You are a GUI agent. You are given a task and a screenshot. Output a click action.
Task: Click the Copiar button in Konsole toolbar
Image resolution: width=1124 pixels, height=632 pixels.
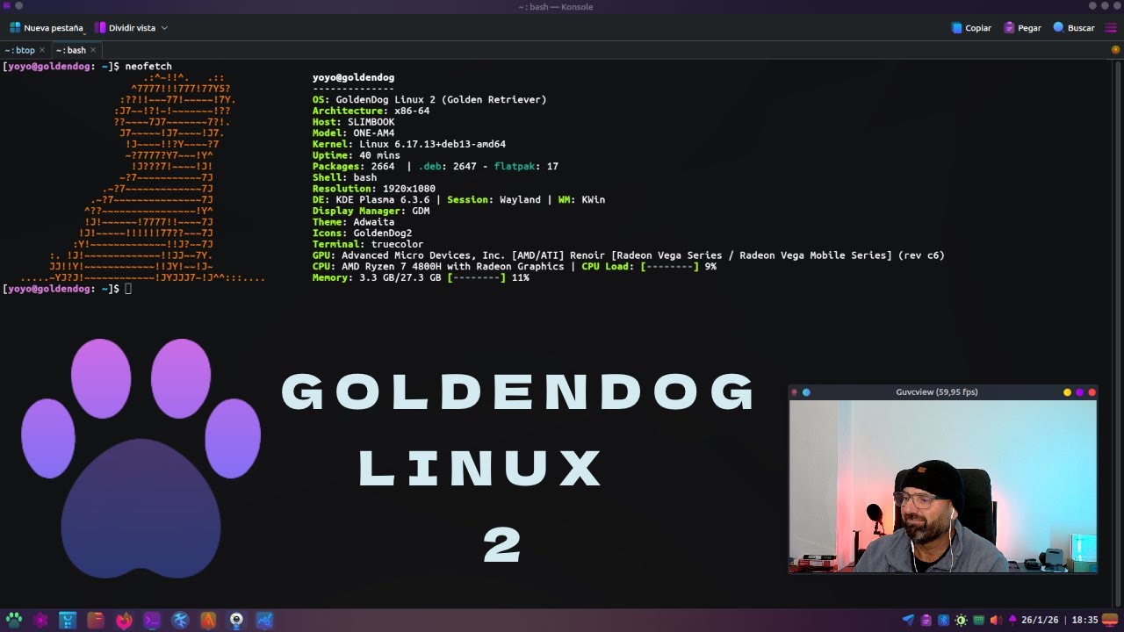[971, 28]
